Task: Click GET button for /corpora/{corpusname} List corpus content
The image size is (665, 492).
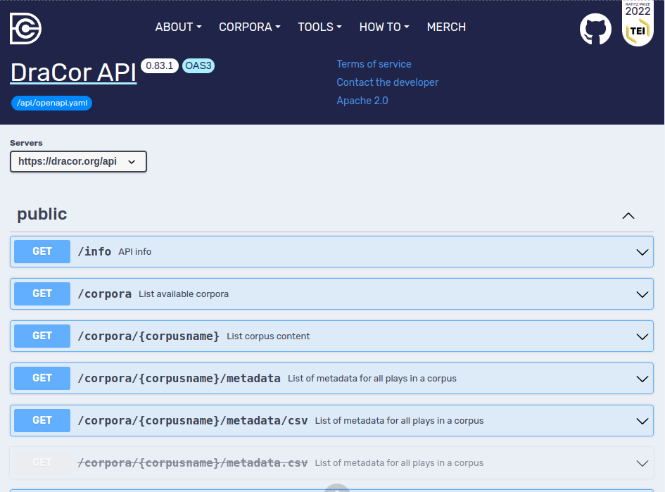Action: click(x=42, y=336)
